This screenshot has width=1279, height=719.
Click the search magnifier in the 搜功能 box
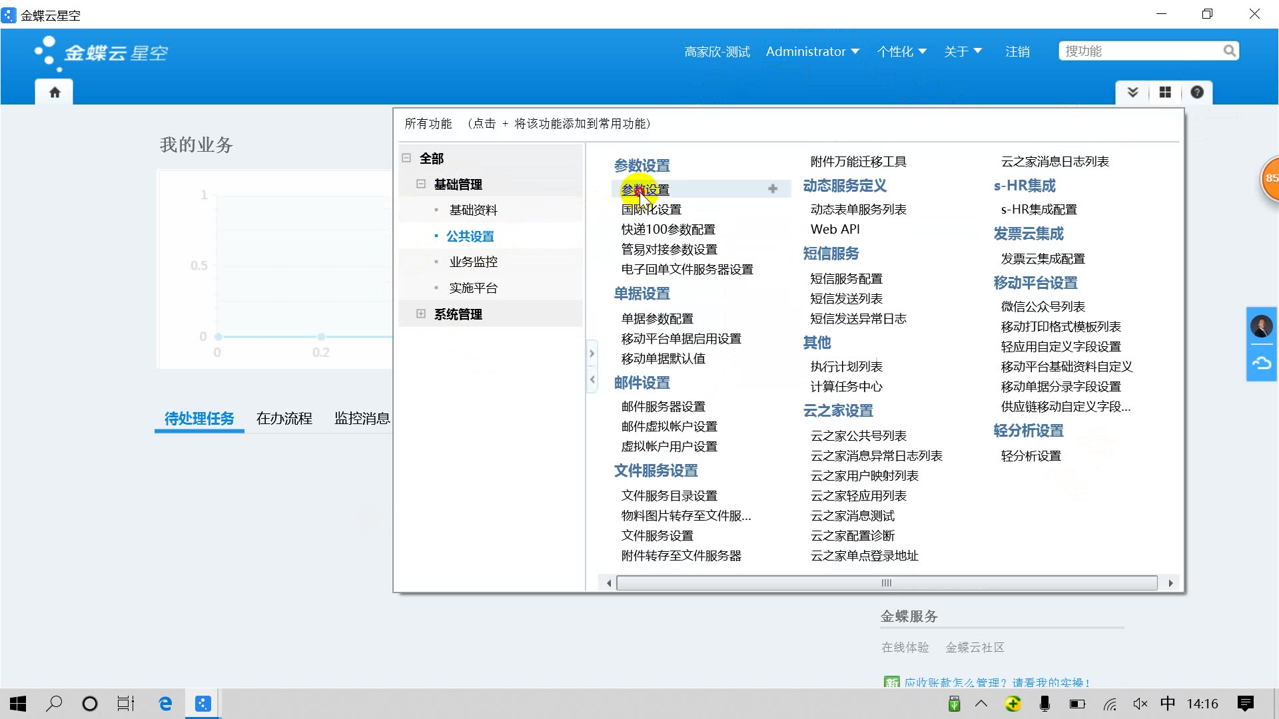coord(1230,51)
